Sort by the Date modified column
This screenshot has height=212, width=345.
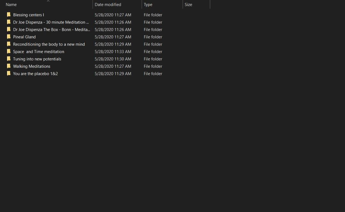(108, 5)
